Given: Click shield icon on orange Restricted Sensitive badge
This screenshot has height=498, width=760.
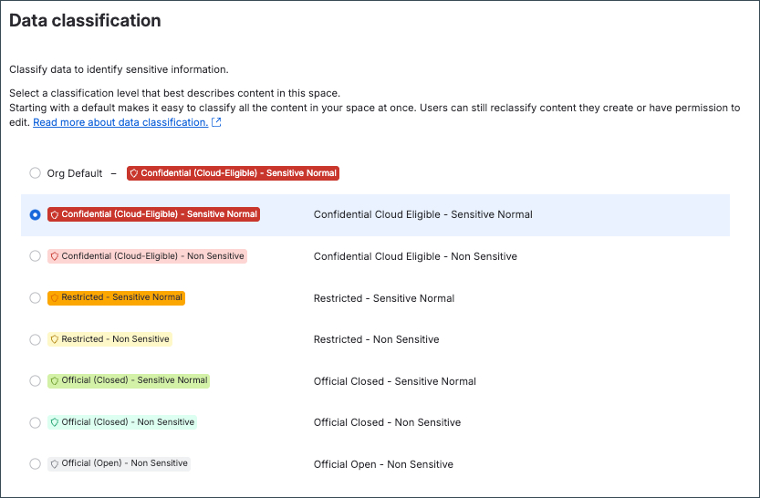Looking at the screenshot, I should 55,297.
